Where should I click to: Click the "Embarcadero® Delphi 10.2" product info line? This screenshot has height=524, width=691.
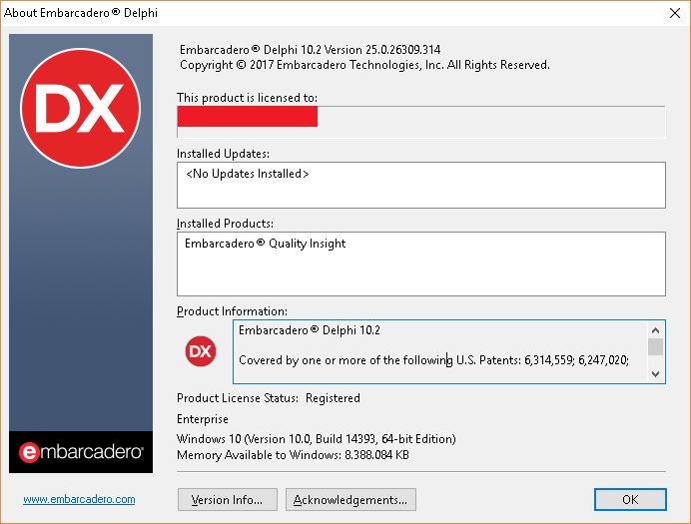click(310, 330)
